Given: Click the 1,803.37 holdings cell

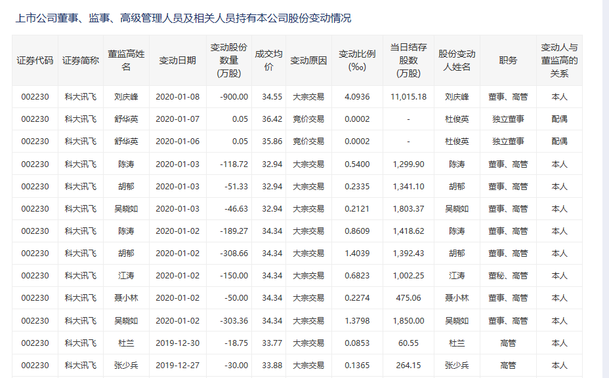Looking at the screenshot, I should 408,208.
